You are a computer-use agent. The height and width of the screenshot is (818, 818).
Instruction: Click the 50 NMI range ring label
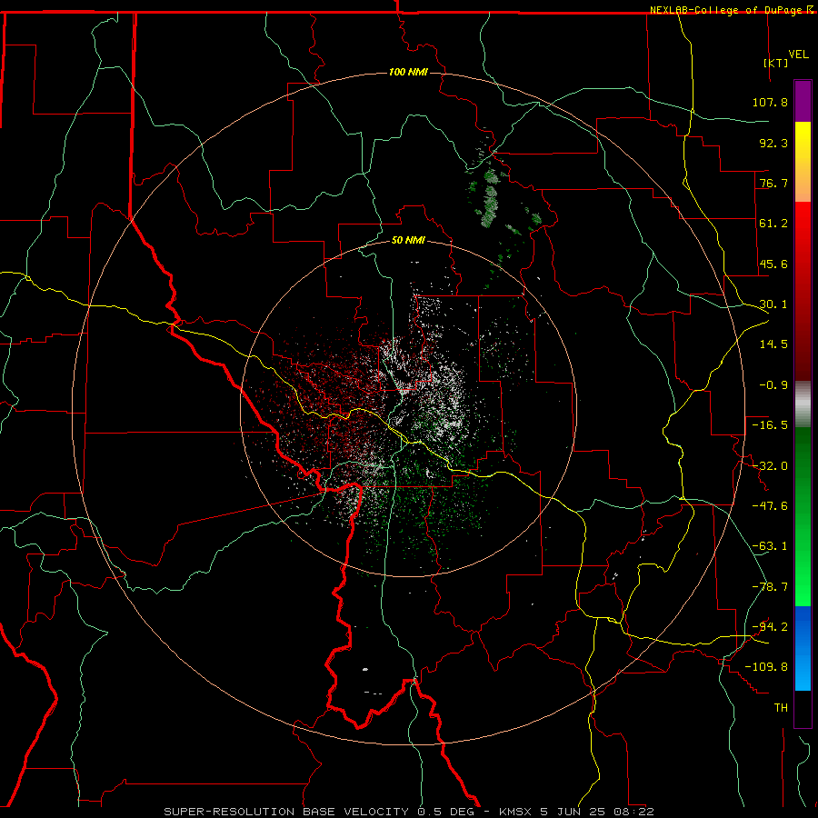point(408,241)
